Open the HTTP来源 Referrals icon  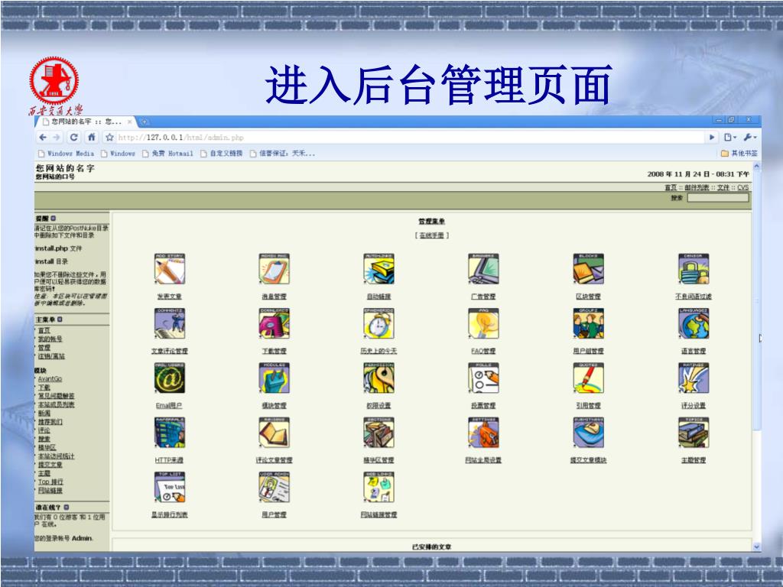170,433
